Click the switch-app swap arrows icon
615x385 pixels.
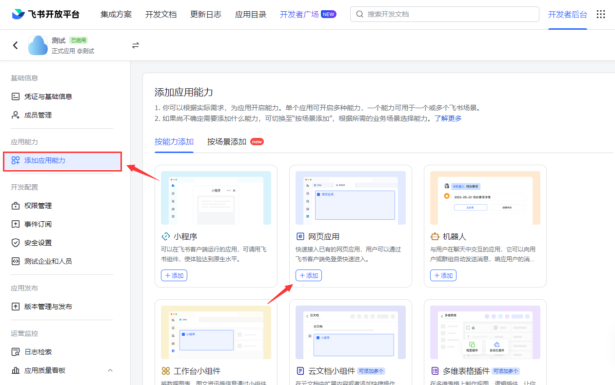point(136,45)
